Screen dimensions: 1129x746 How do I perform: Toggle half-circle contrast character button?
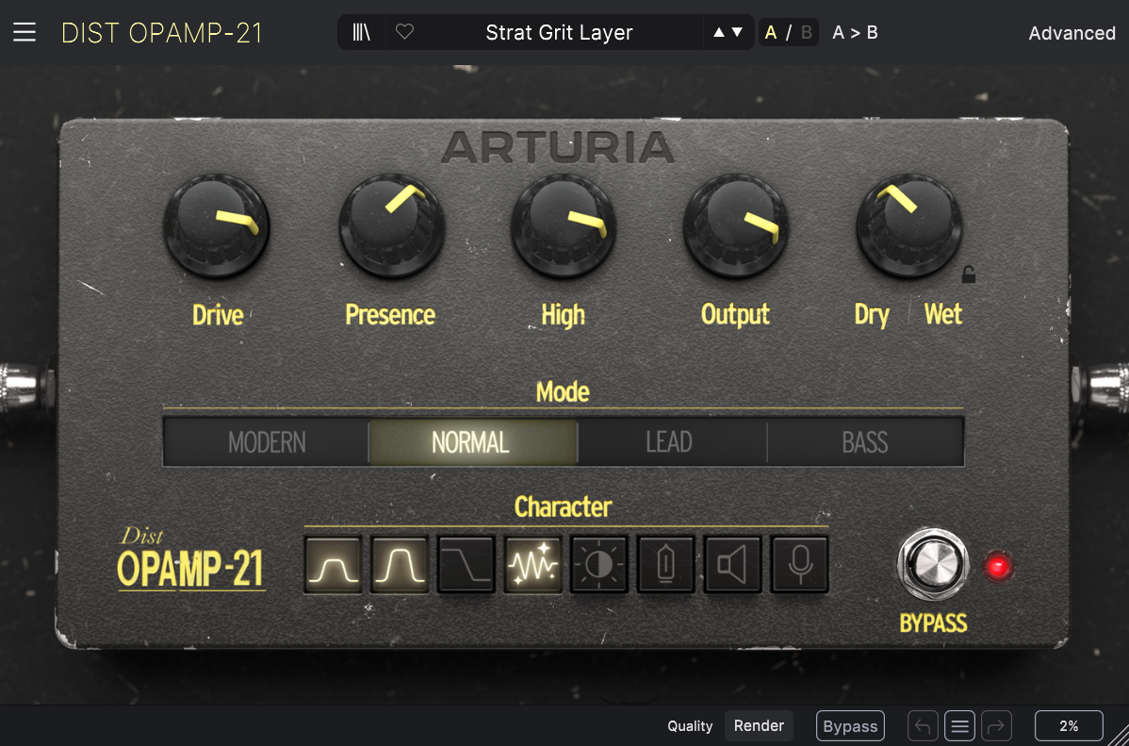599,564
